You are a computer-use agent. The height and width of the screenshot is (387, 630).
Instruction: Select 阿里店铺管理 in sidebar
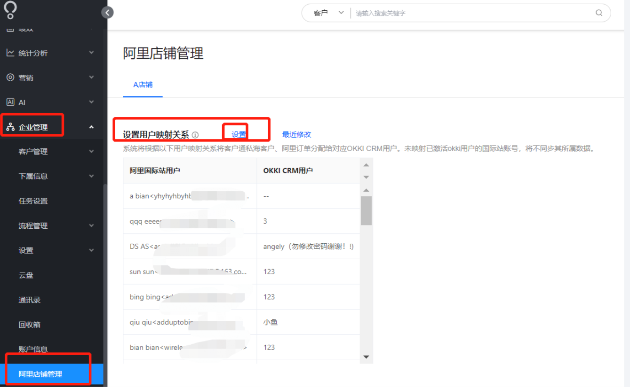[52, 374]
